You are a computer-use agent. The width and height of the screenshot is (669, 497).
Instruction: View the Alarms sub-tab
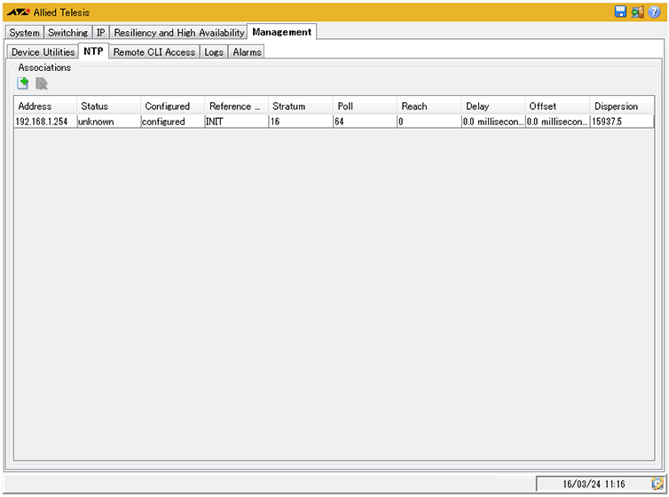247,52
